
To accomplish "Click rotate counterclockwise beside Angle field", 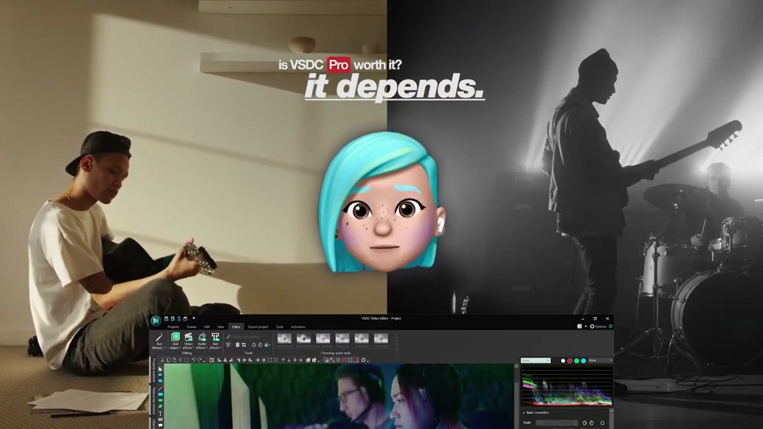I will click(585, 423).
